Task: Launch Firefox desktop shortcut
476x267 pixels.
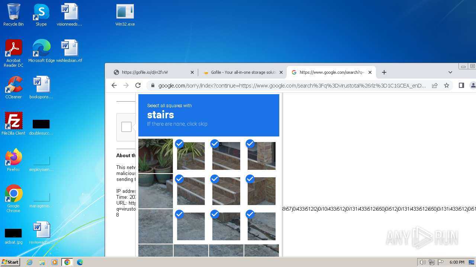Action: pyautogui.click(x=13, y=160)
